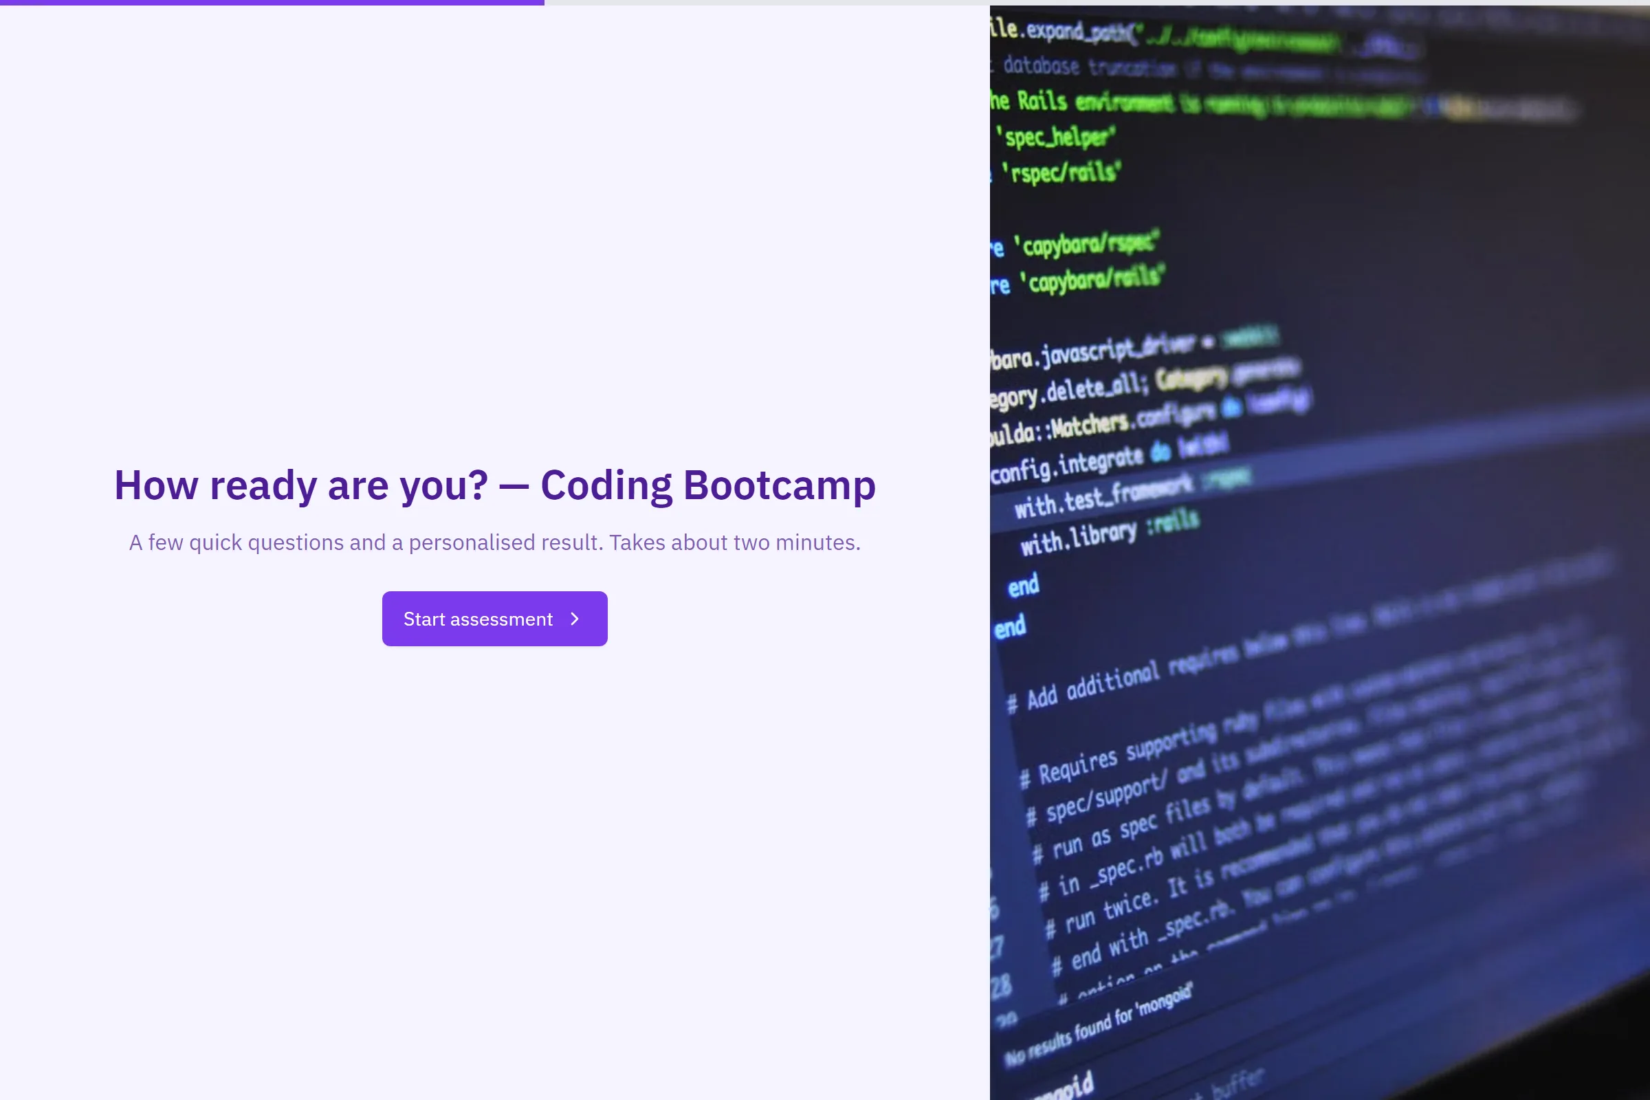This screenshot has height=1100, width=1650.
Task: Click the chevron arrow in Start assessment
Action: (575, 619)
